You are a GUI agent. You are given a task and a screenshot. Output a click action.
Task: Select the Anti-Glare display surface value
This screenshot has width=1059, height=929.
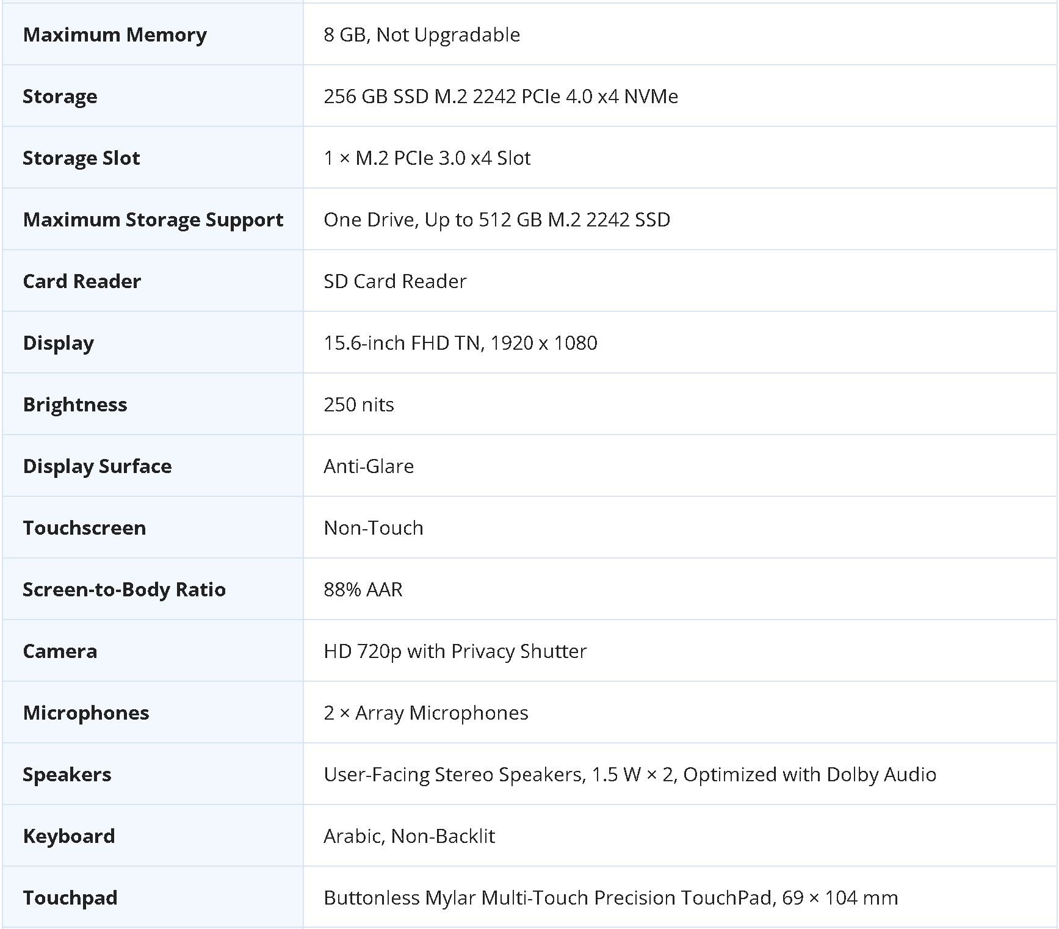[x=369, y=466]
